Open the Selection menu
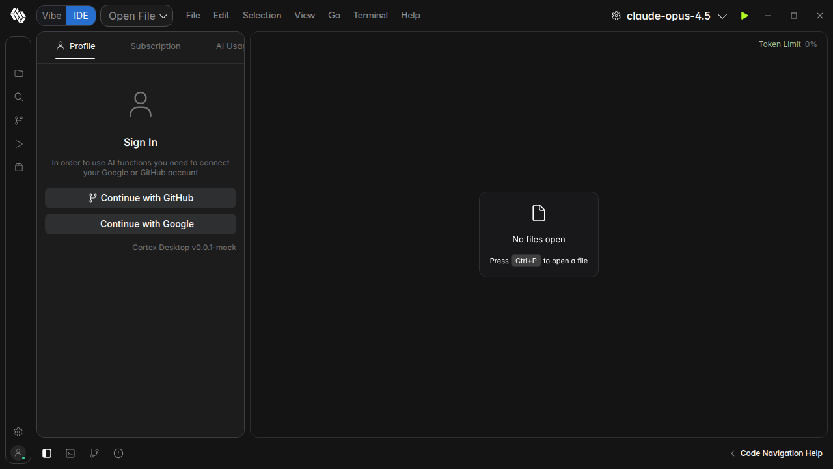833x469 pixels. 262,15
